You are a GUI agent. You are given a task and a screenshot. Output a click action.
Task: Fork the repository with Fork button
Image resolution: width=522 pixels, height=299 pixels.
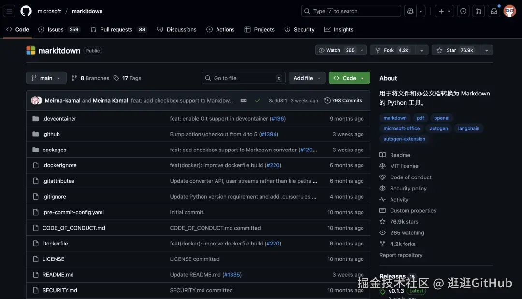pyautogui.click(x=392, y=50)
